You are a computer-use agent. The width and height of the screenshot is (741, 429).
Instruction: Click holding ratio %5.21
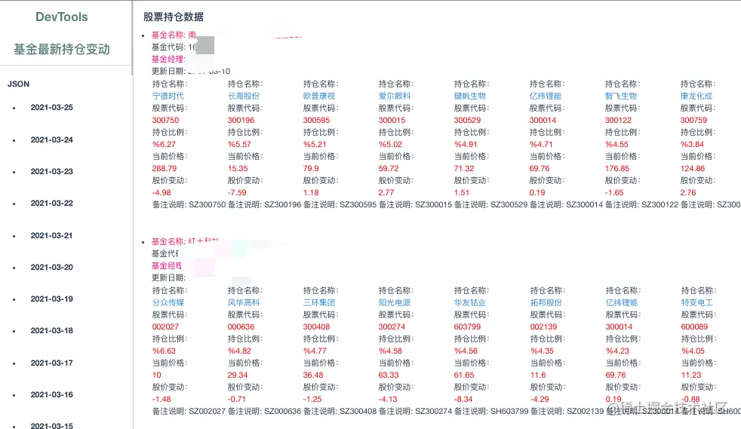click(315, 145)
